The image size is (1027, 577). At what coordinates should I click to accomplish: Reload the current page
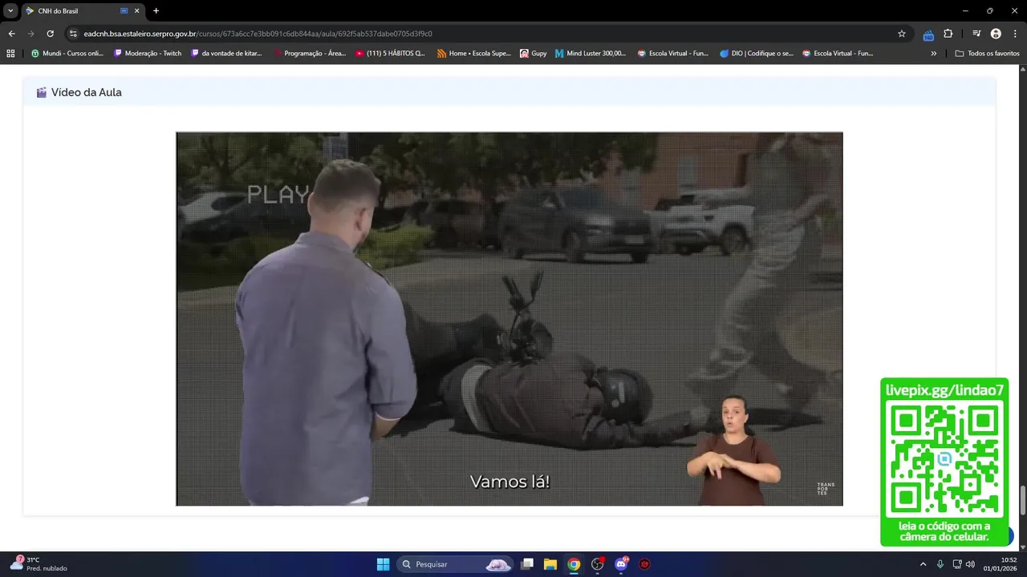click(x=50, y=34)
